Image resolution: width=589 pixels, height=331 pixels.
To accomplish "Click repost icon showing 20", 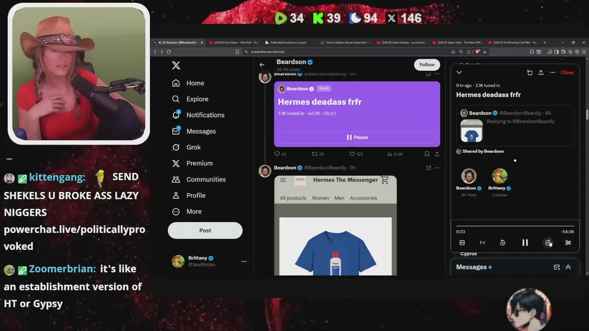I will point(318,154).
